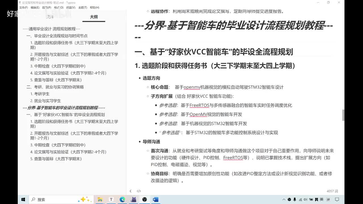
Task: Switch input language via 英 indicator
Action: point(322,199)
